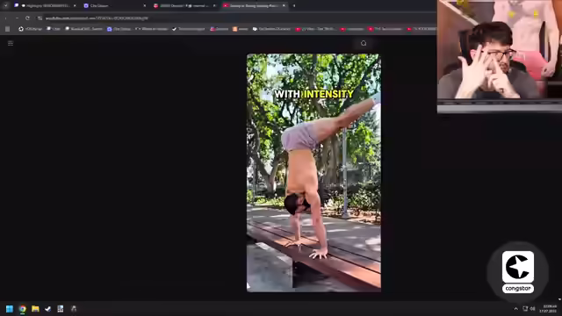
Task: Open network status in system tray
Action: [x=525, y=308]
